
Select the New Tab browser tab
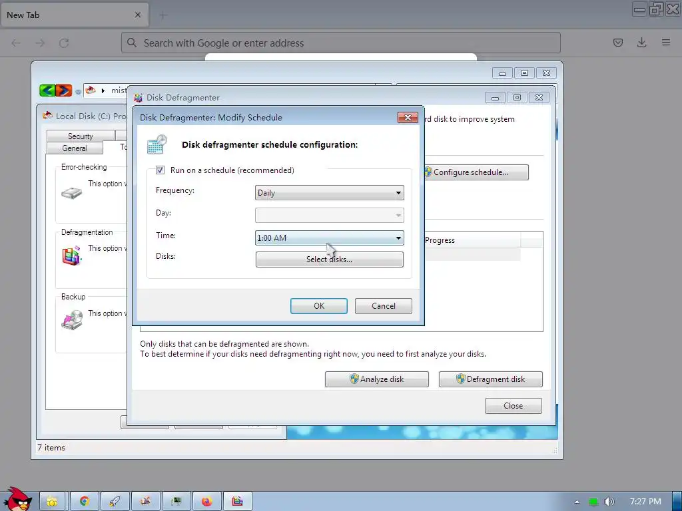tap(75, 15)
